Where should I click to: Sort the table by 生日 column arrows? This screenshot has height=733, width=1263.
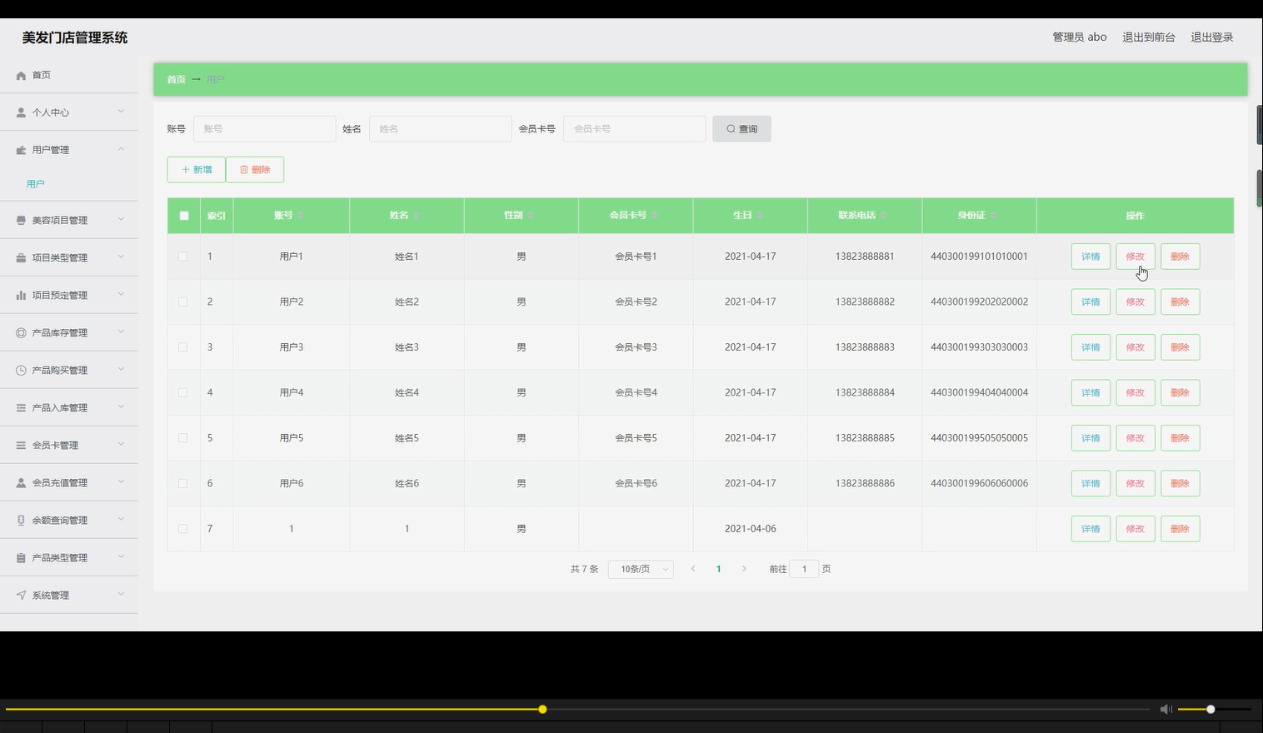760,215
